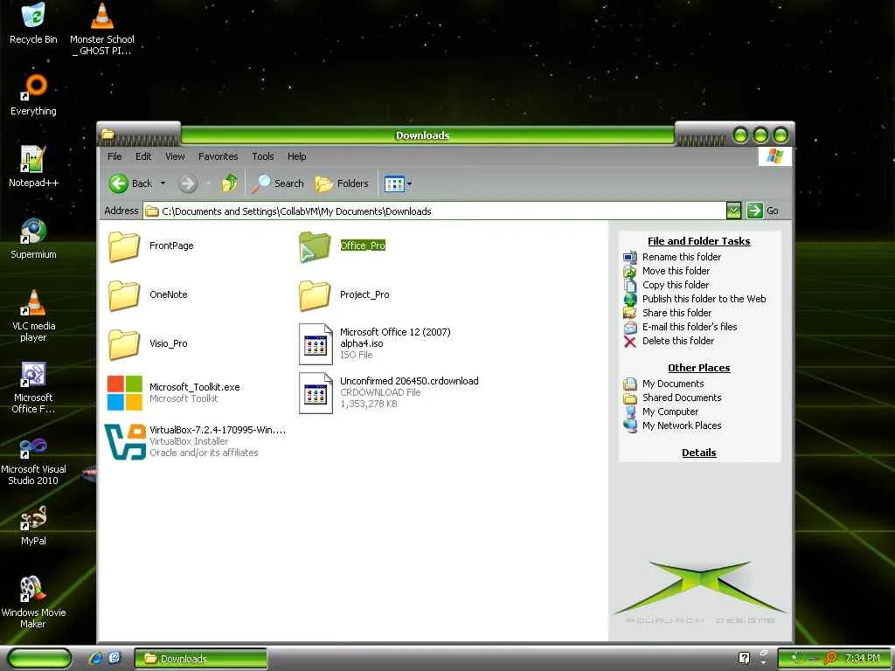Expand the Back history dropdown arrow
895x671 pixels.
point(163,183)
